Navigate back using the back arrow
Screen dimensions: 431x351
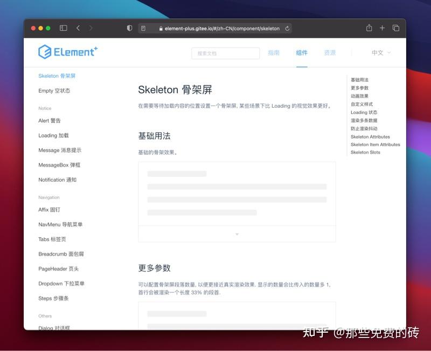pyautogui.click(x=78, y=27)
